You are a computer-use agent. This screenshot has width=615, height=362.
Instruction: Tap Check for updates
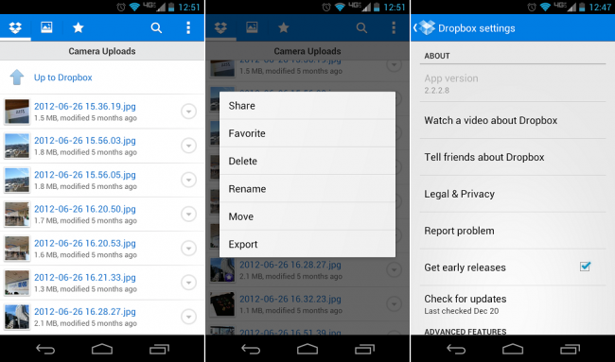point(513,304)
